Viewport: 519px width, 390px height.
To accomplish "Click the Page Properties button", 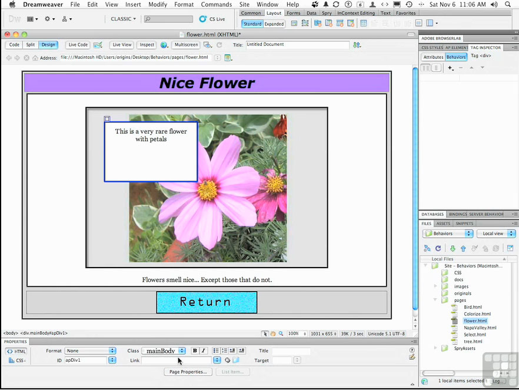I will (x=188, y=372).
